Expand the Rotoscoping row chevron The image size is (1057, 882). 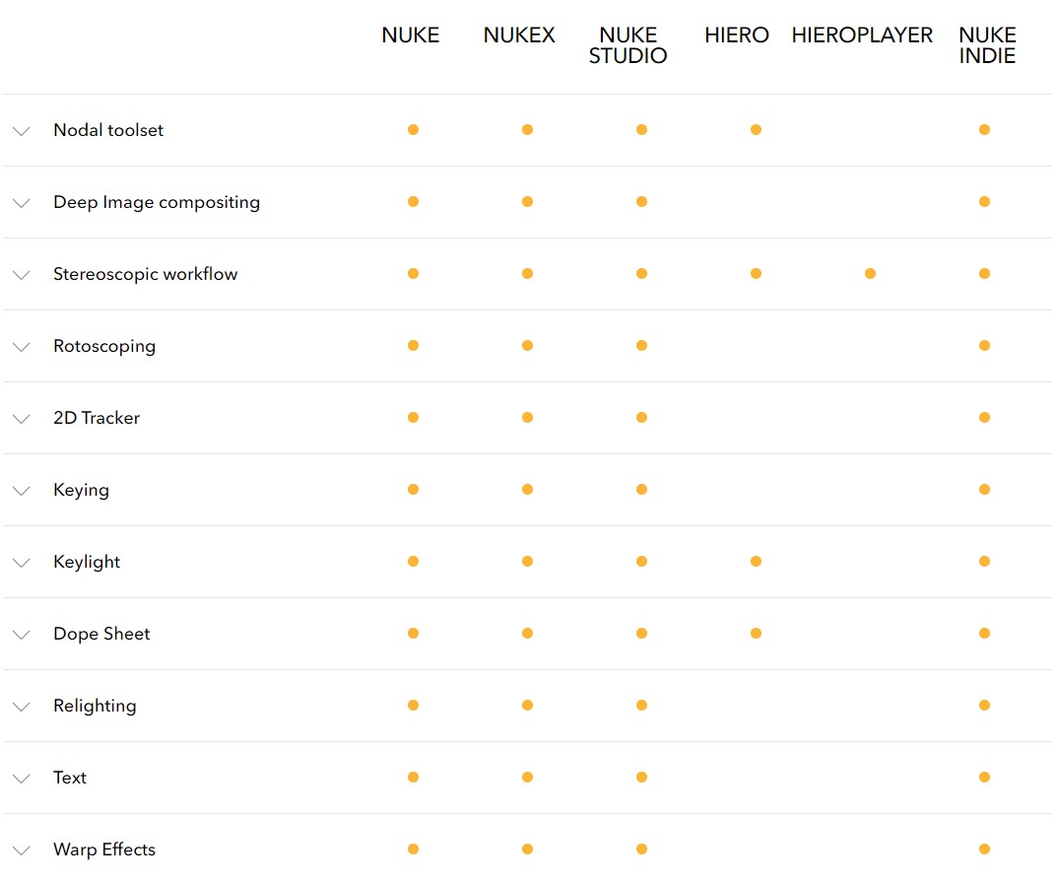pos(22,347)
